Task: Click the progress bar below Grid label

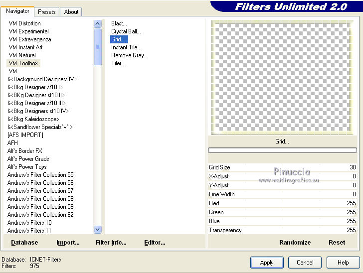Action: click(x=282, y=150)
